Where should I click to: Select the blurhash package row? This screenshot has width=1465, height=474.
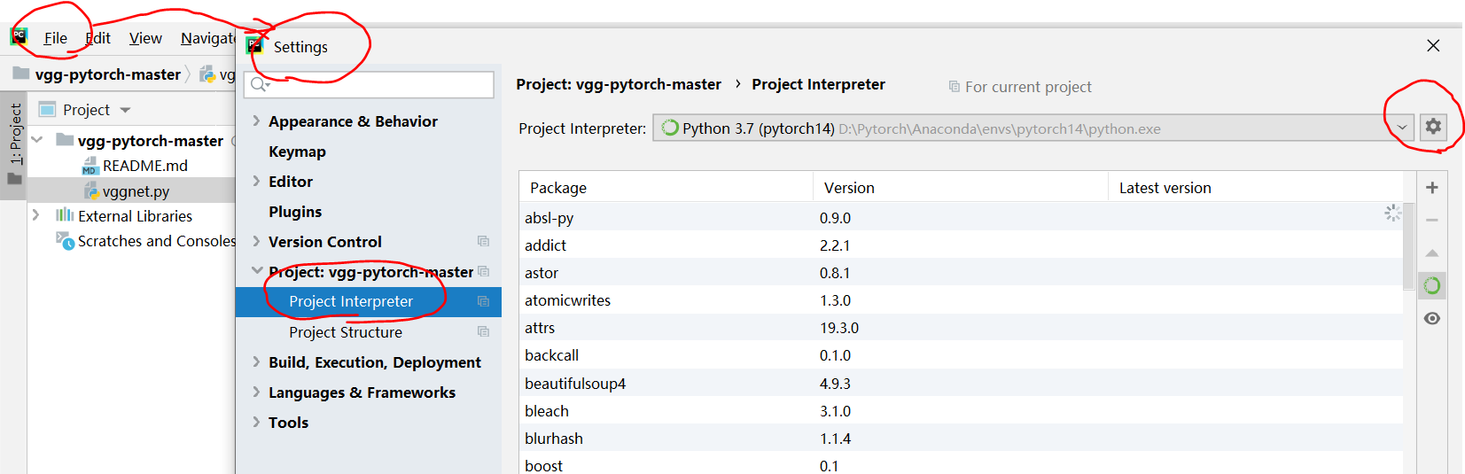pyautogui.click(x=961, y=438)
